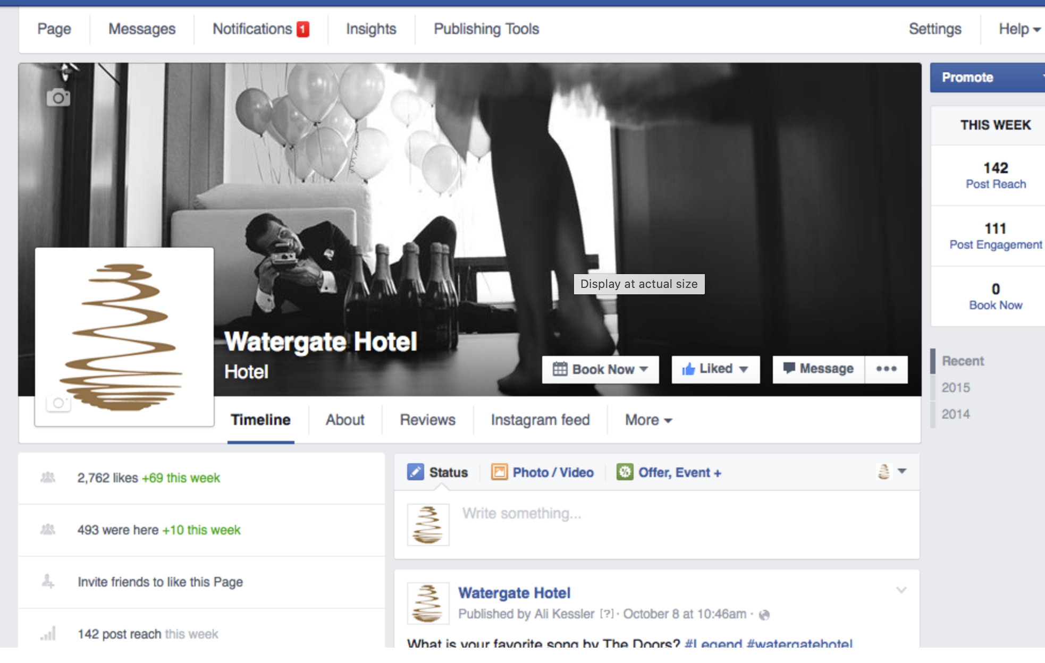Image resolution: width=1045 pixels, height=663 pixels.
Task: Click the Message button
Action: click(819, 369)
